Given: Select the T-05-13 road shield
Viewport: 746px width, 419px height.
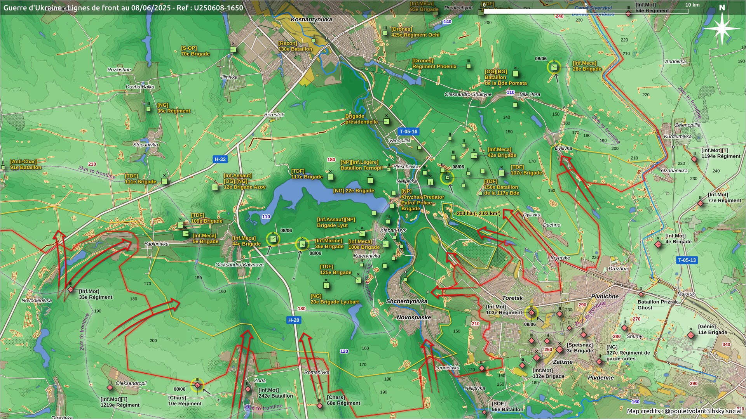Looking at the screenshot, I should [687, 260].
